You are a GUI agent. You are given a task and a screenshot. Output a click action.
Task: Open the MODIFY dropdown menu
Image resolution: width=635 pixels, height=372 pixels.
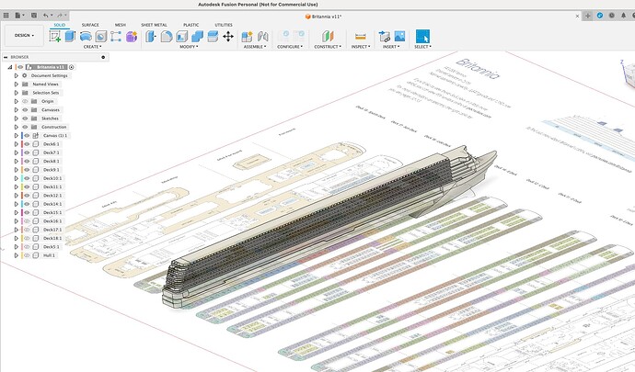point(189,47)
